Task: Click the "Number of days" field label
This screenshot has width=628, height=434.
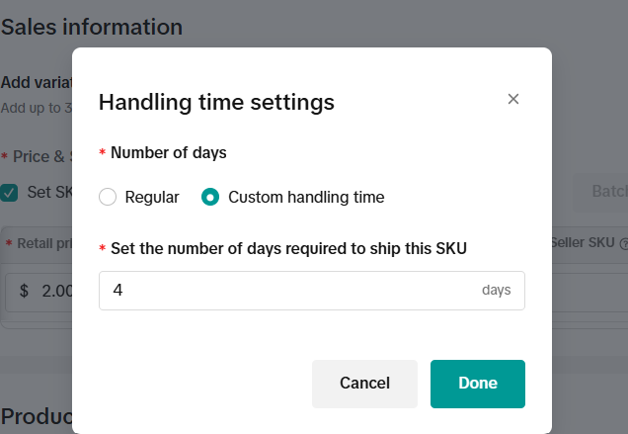Action: click(x=168, y=153)
